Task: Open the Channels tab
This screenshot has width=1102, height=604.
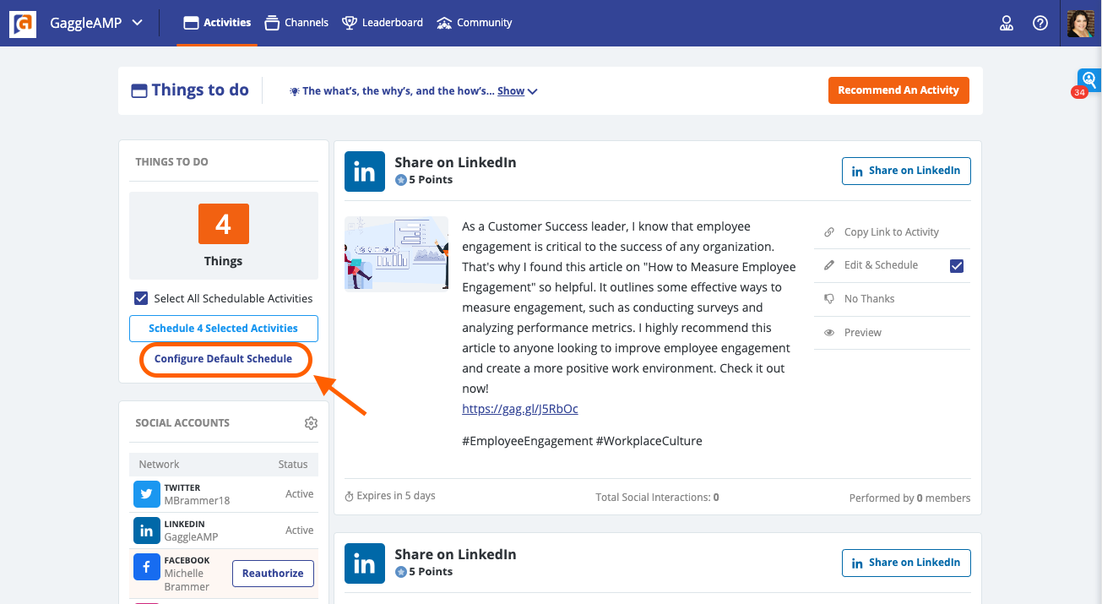Action: click(x=296, y=23)
